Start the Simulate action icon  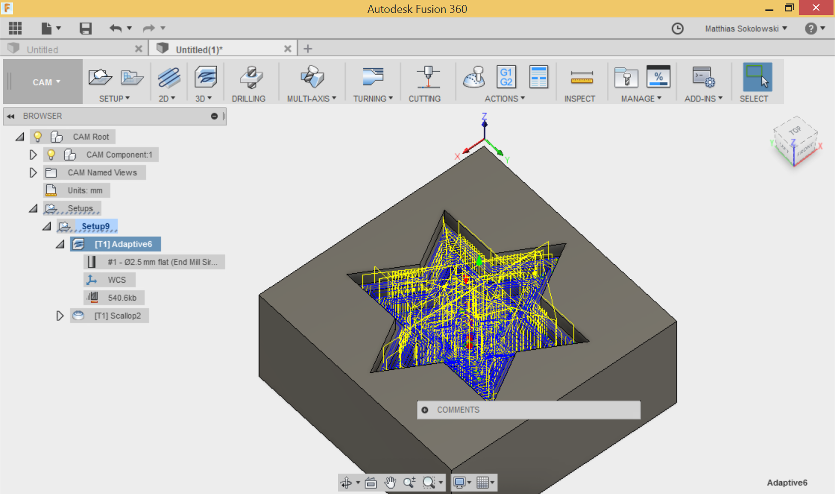(474, 77)
